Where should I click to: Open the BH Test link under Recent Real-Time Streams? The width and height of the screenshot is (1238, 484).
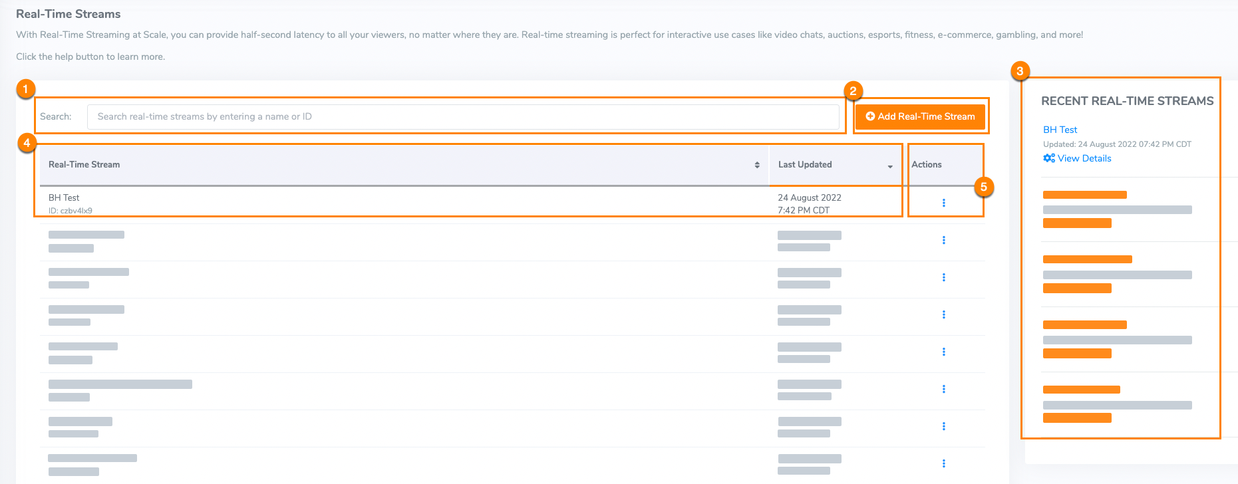[x=1060, y=130]
